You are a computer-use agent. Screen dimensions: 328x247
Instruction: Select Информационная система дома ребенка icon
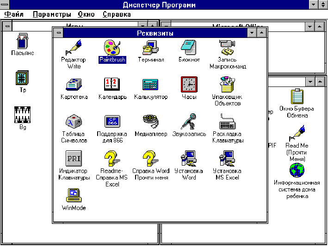coord(297,170)
